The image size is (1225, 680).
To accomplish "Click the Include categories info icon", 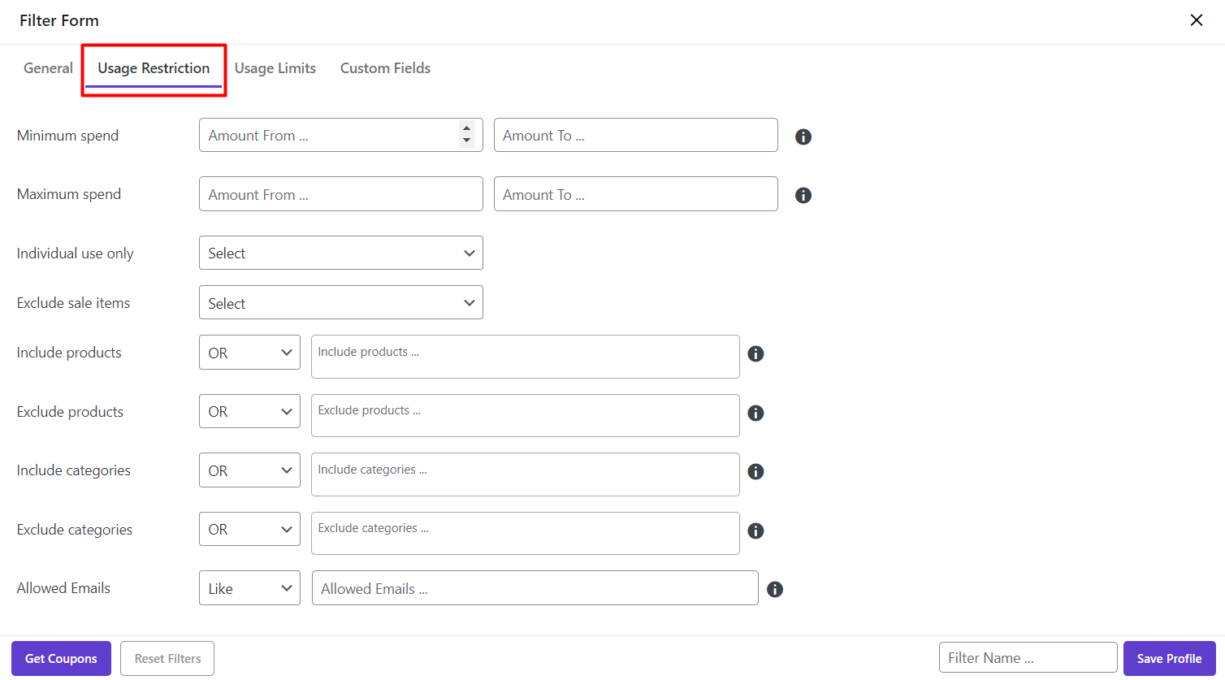I will [x=755, y=471].
